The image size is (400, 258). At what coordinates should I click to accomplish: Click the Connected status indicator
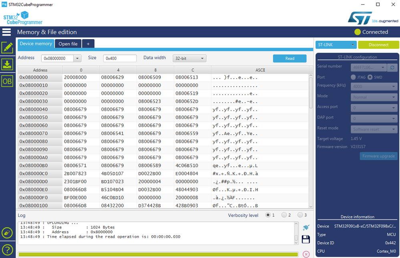pos(371,32)
